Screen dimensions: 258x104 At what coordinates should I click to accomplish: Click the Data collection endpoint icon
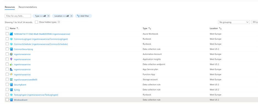[11, 64]
